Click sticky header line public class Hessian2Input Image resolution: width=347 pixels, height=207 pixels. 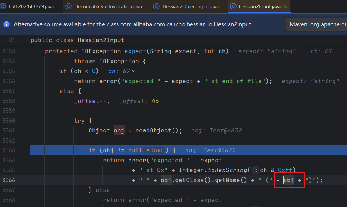pyautogui.click(x=78, y=40)
